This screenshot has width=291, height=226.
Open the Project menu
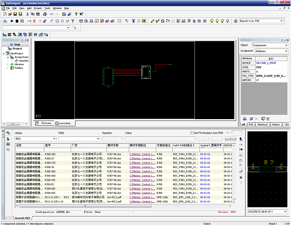pos(38,8)
